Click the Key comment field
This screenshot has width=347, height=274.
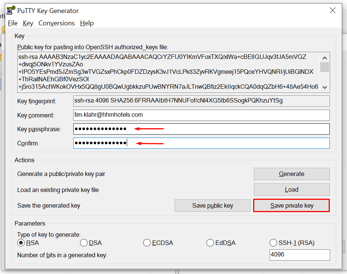pos(202,115)
